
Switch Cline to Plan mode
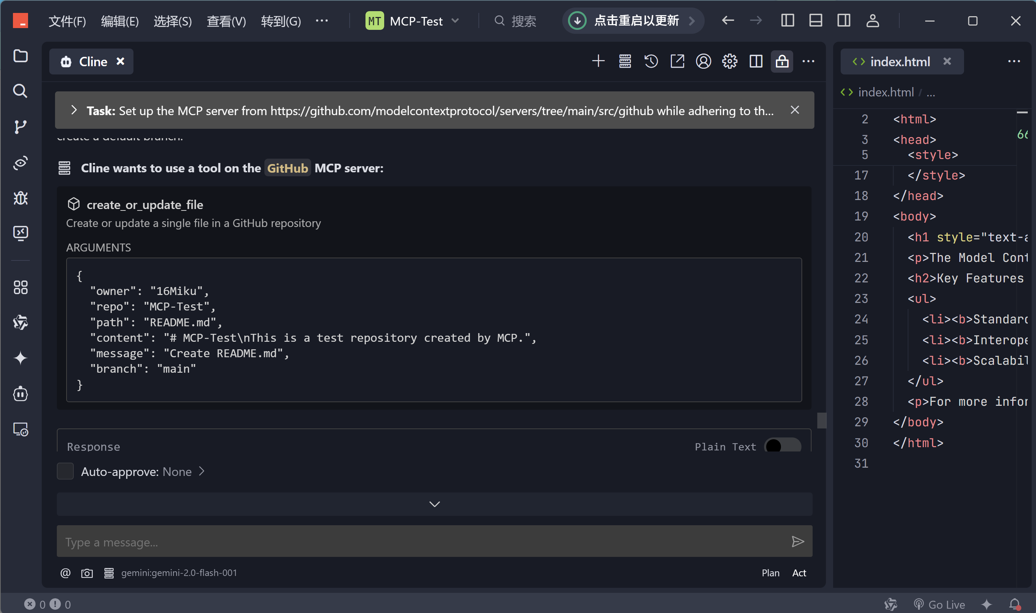point(770,573)
